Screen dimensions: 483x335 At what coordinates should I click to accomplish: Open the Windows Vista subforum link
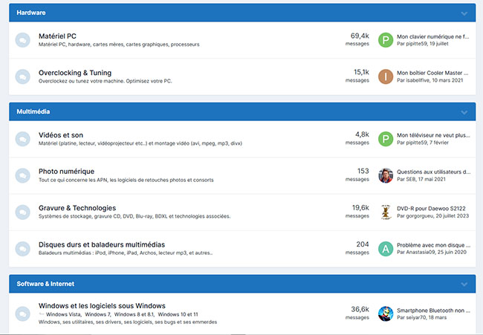click(62, 315)
